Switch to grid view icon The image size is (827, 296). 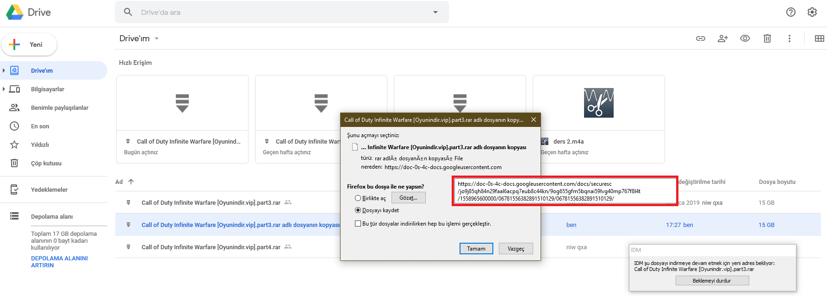(x=819, y=38)
